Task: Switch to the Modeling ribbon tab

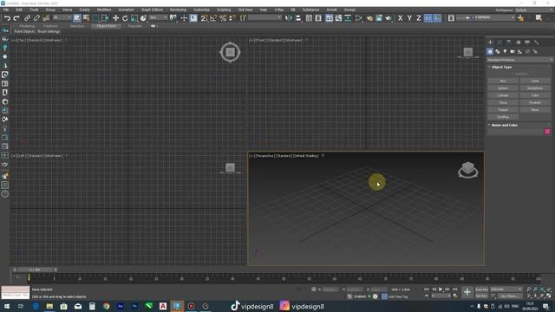Action: [27, 26]
